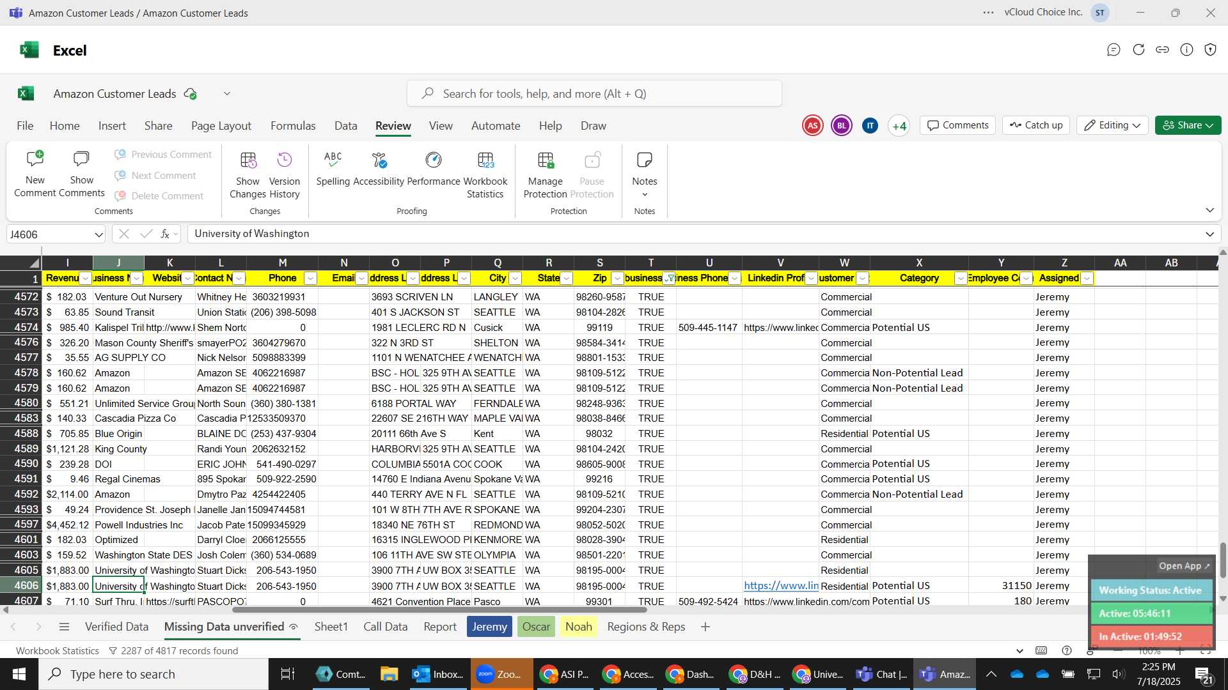The image size is (1228, 690).
Task: Click the Comments button
Action: tap(958, 125)
